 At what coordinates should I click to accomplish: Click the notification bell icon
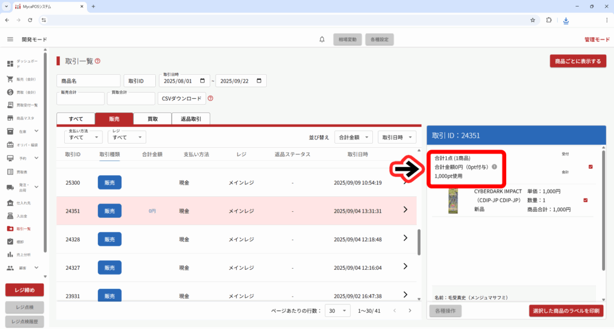[322, 39]
